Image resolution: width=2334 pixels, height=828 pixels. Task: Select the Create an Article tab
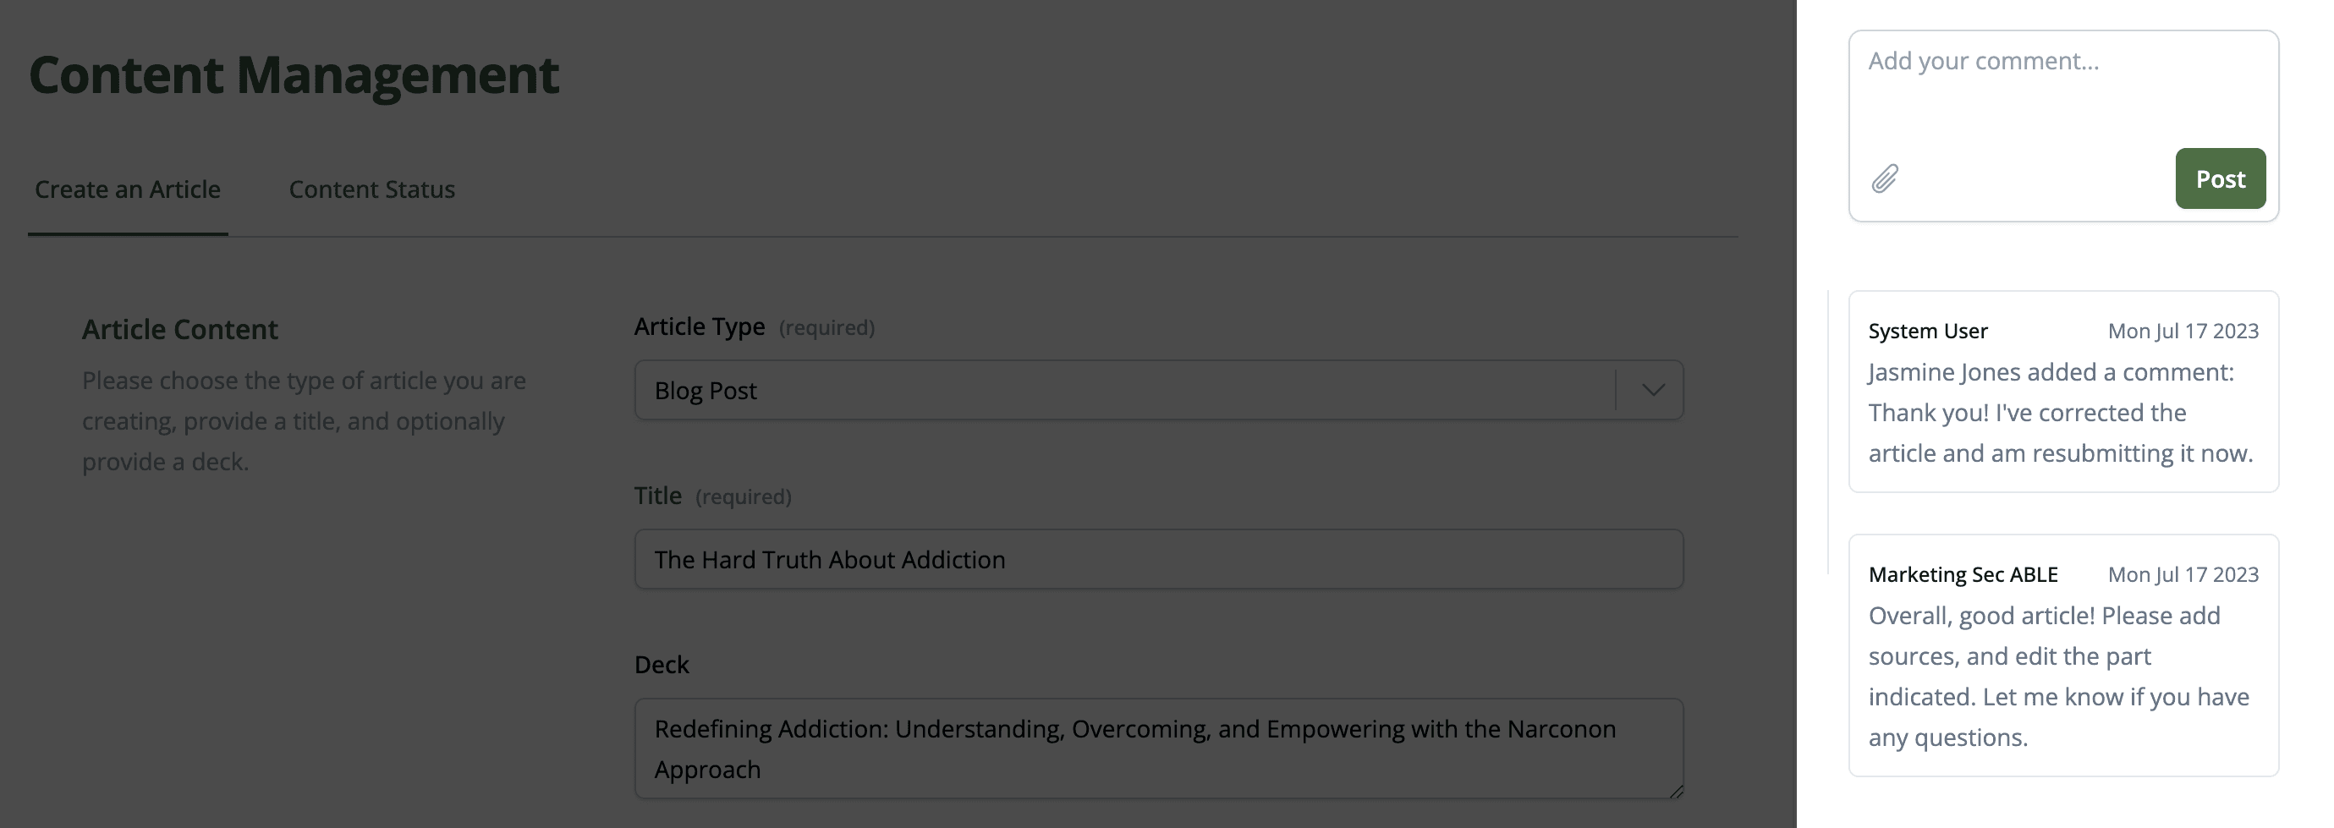pos(127,189)
